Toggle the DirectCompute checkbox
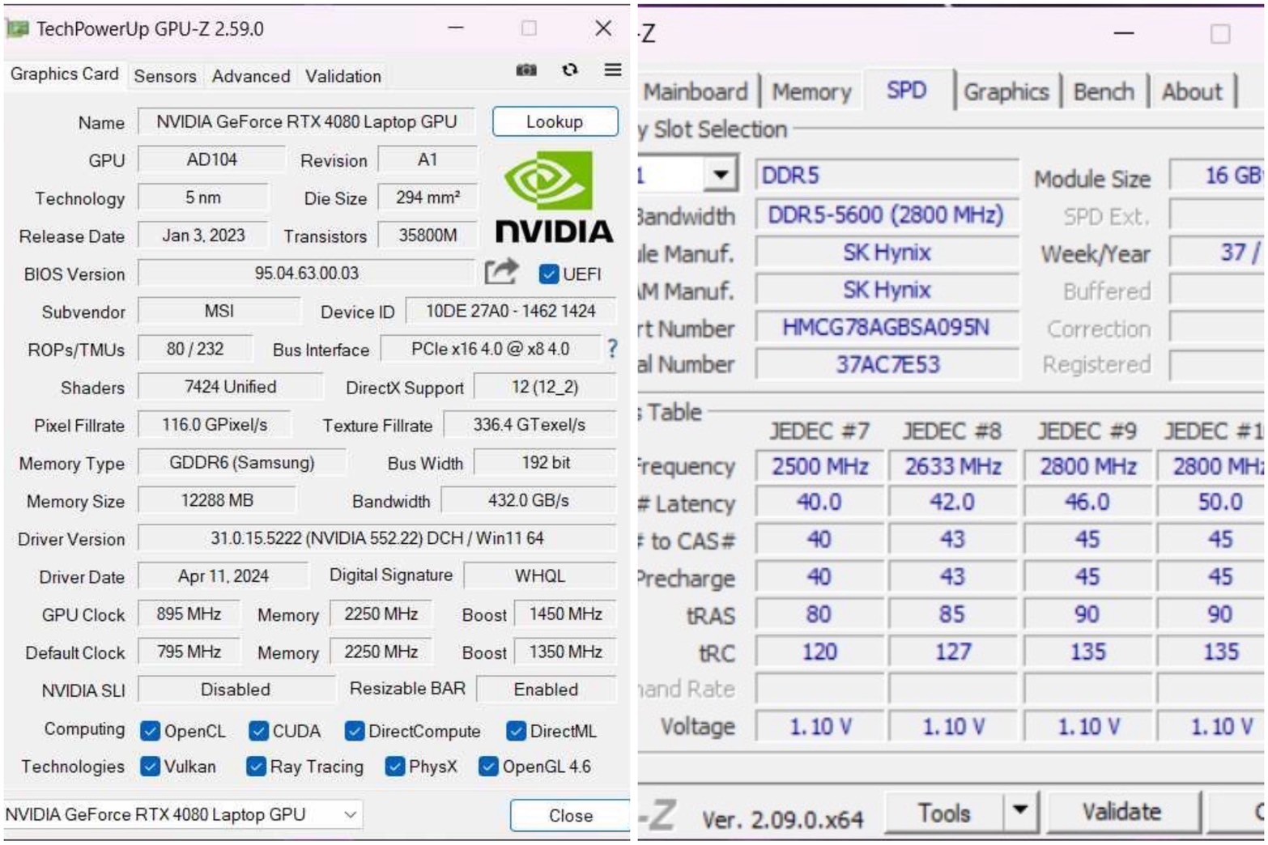The height and width of the screenshot is (845, 1268). pos(354,731)
